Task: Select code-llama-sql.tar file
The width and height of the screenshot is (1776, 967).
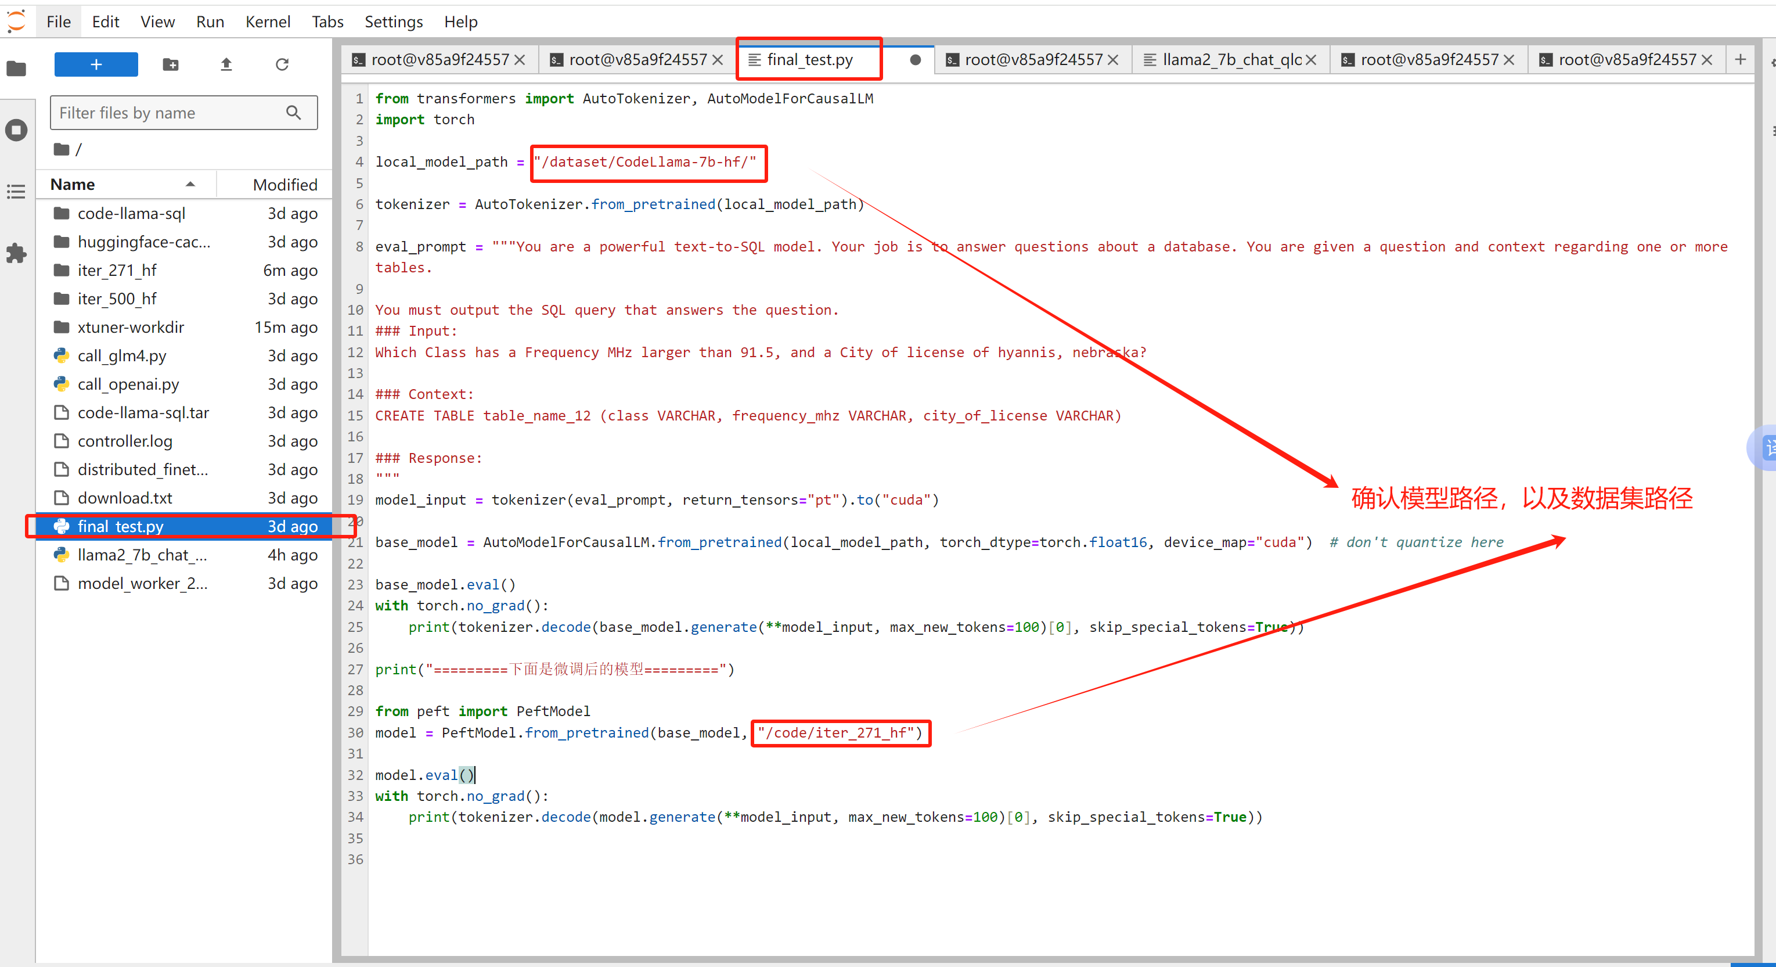Action: [185, 412]
